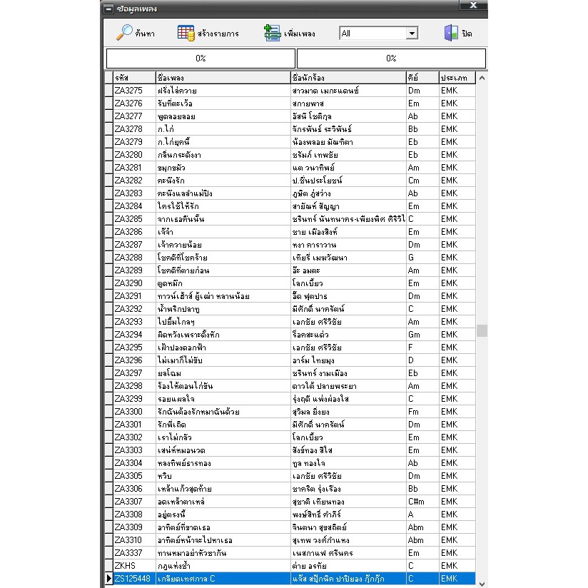Image resolution: width=588 pixels, height=588 pixels.
Task: Click the เพิ่มเพลง add song label
Action: click(x=298, y=34)
